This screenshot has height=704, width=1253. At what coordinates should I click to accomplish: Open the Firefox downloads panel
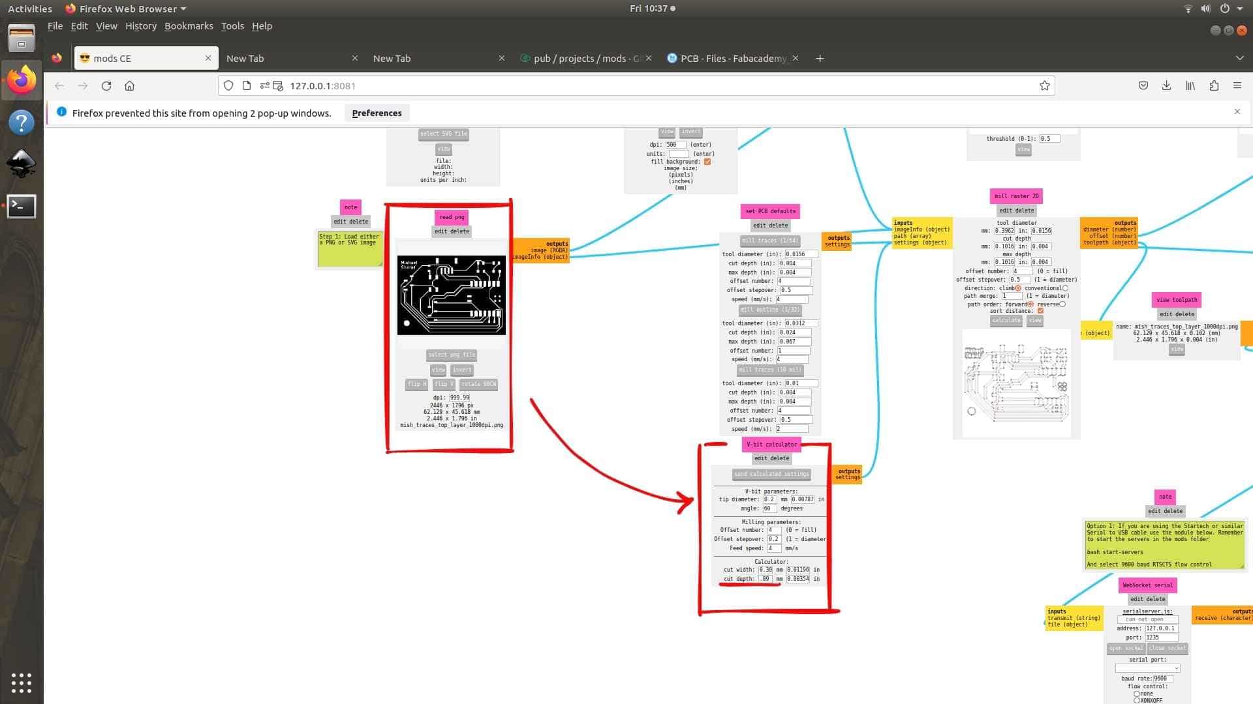1166,85
